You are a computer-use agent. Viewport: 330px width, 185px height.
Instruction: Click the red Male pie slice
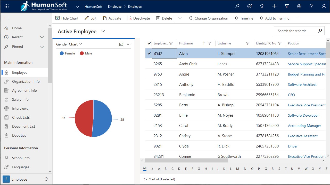pyautogui.click(x=84, y=118)
